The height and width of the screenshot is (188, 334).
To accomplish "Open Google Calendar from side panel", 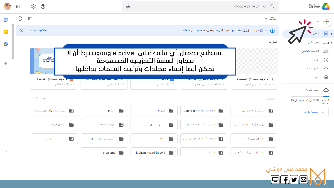I will [x=6, y=20].
